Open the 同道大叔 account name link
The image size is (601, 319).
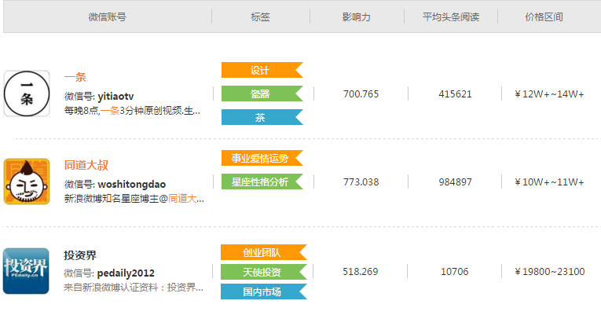86,165
